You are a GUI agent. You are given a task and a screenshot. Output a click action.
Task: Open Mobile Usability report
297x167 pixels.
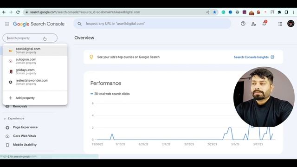tap(25, 145)
